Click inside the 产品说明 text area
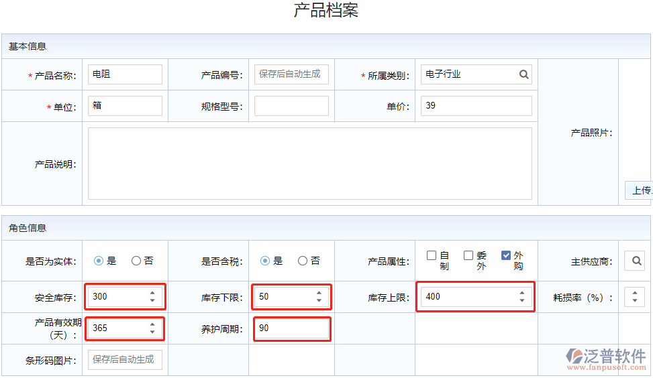The width and height of the screenshot is (653, 378). pyautogui.click(x=310, y=164)
